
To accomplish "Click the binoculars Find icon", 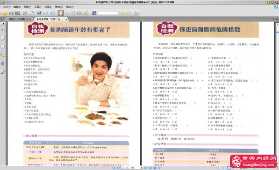I will pyautogui.click(x=94, y=13).
